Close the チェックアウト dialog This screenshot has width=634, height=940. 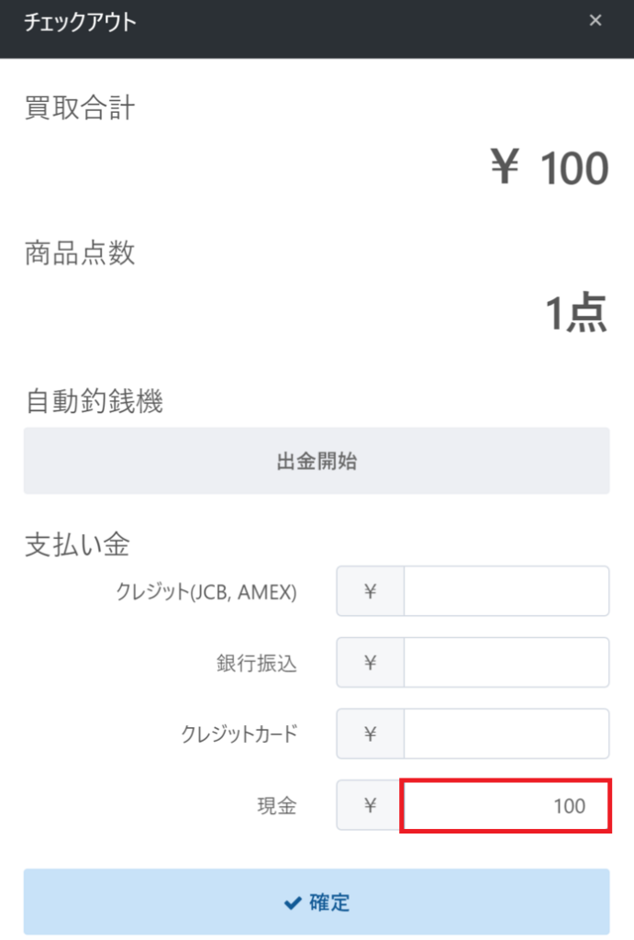pyautogui.click(x=595, y=20)
